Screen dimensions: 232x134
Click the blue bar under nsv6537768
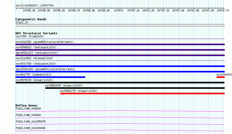click(120, 66)
